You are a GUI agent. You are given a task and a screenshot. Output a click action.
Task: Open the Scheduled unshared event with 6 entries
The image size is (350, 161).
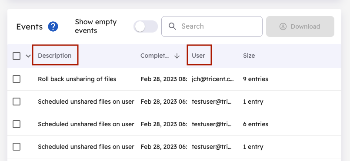point(86,124)
